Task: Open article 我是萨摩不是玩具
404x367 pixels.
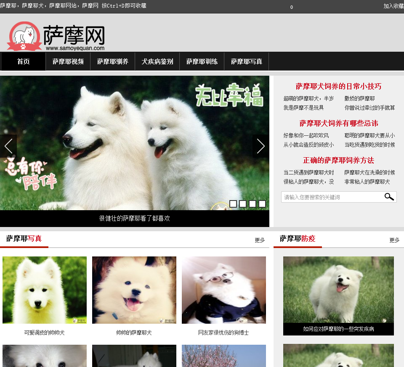Action: click(303, 108)
